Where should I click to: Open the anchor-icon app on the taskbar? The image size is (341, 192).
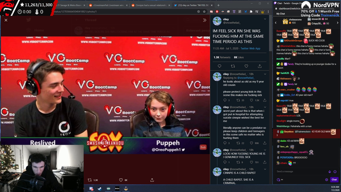click(x=126, y=189)
